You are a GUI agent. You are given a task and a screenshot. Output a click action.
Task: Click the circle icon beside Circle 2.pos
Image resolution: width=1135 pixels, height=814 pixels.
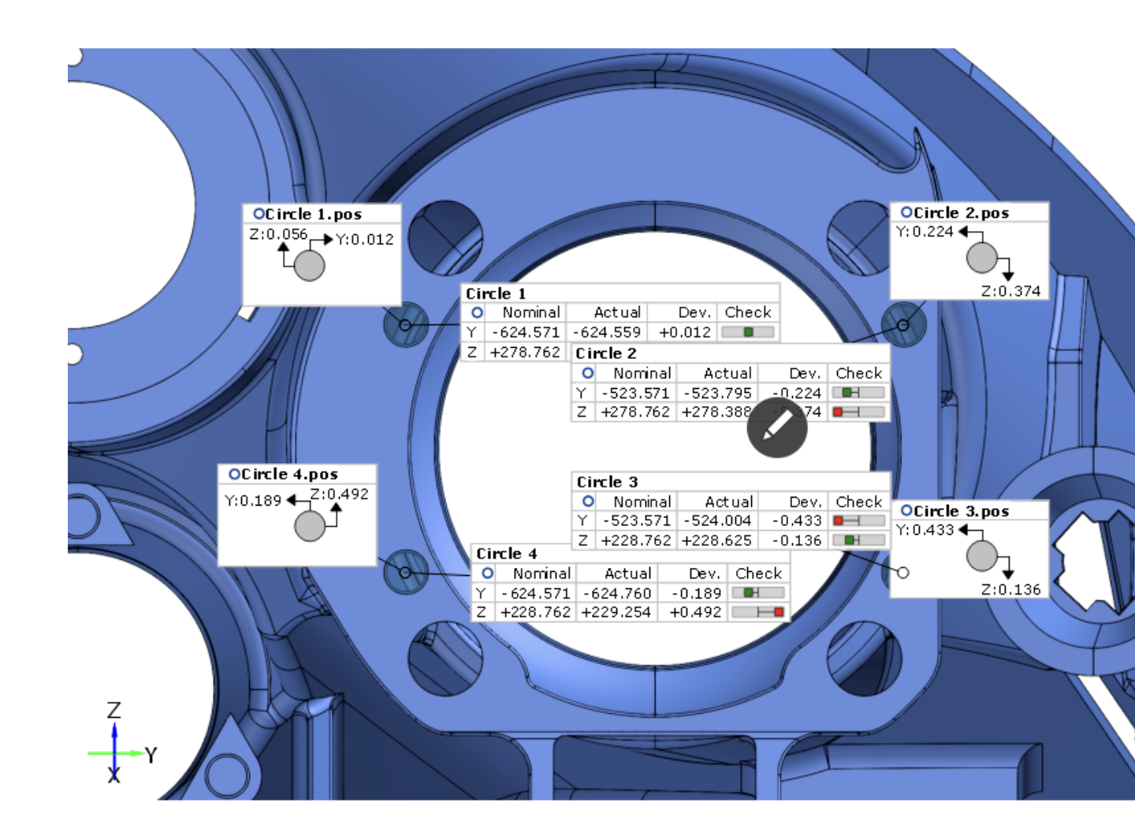[x=906, y=212]
